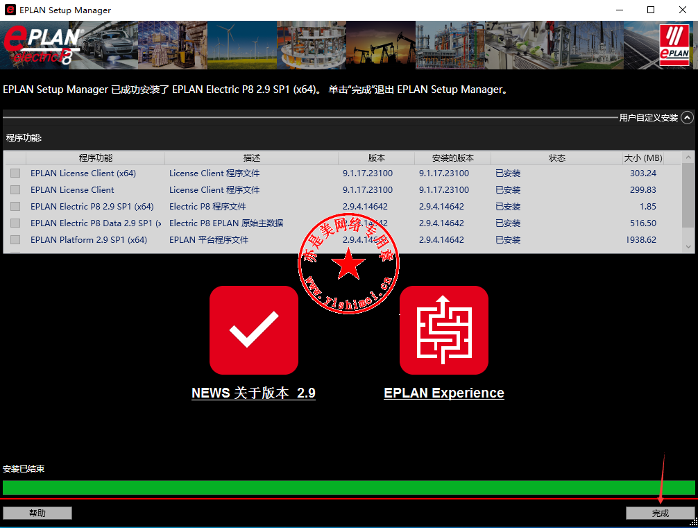Open the EPLAN Experience maze icon
The image size is (698, 528).
[x=444, y=330]
